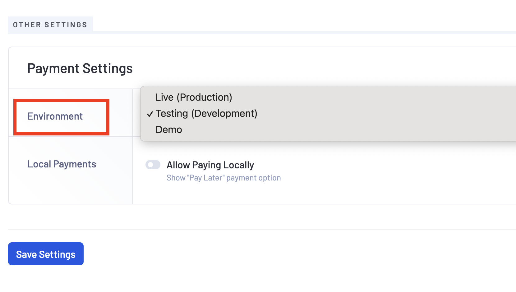Click the Save Settings button

click(46, 254)
